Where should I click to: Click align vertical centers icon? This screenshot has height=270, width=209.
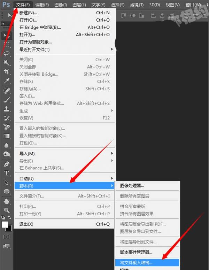pyautogui.click(x=133, y=15)
